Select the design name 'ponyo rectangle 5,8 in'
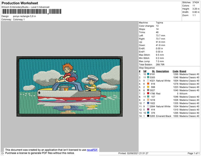201x156 pixels. [24, 16]
